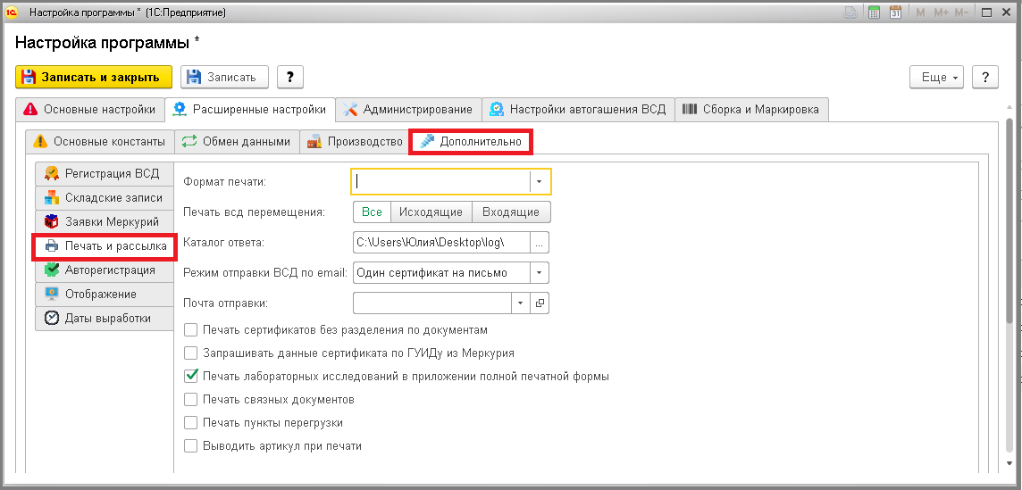Click the vertical scrollbar thumb
This screenshot has width=1022, height=490.
1011,220
